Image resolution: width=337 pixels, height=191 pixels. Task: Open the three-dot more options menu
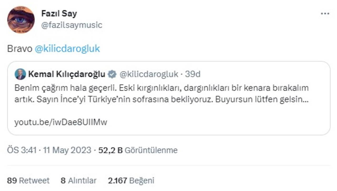click(325, 14)
